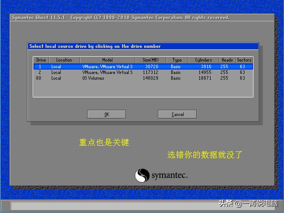Select drive number 2 in the list
Screen dimensions: 284x213
(x=143, y=72)
